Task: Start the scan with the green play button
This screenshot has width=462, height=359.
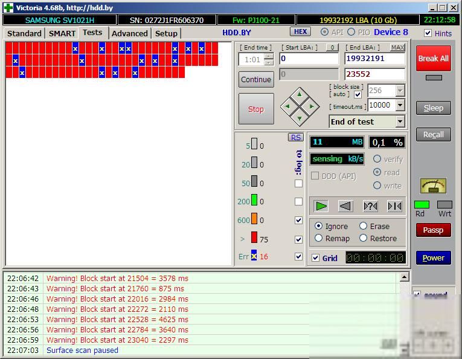Action: pyautogui.click(x=321, y=206)
